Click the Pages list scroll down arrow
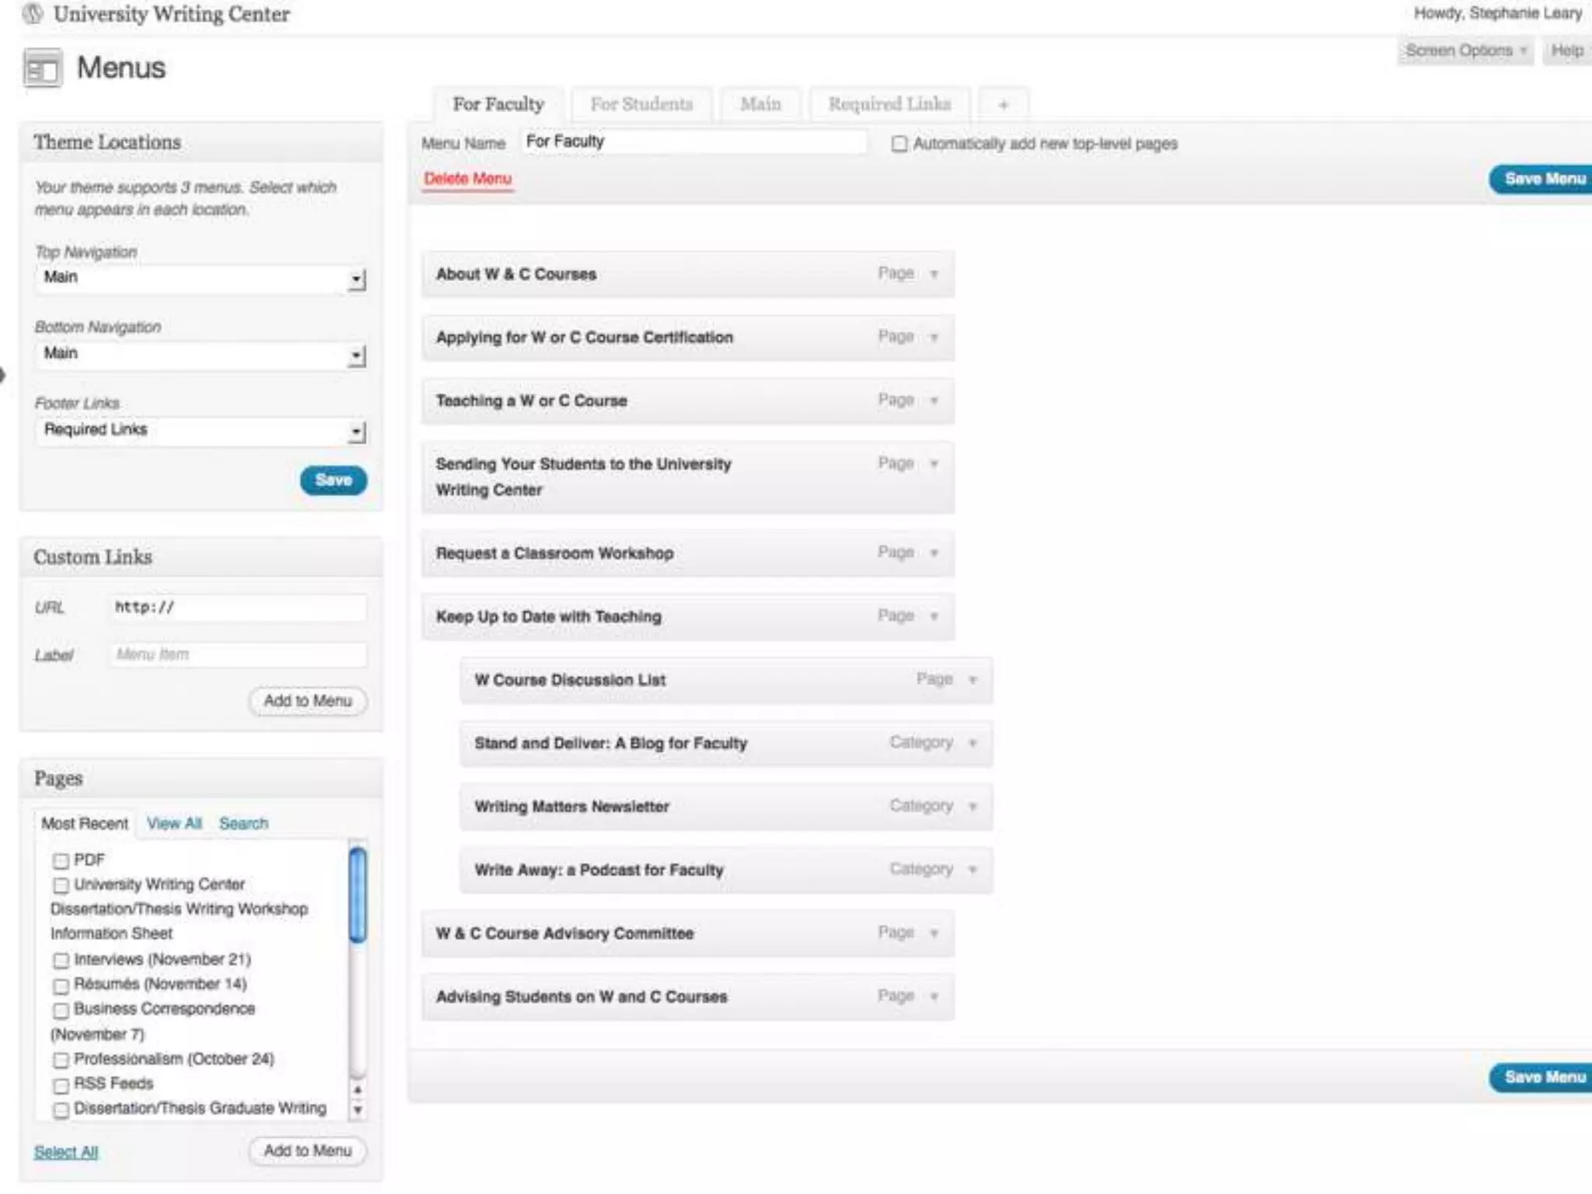This screenshot has width=1592, height=1194. [358, 1110]
